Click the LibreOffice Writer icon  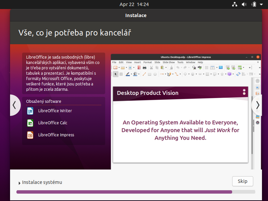tap(30, 111)
